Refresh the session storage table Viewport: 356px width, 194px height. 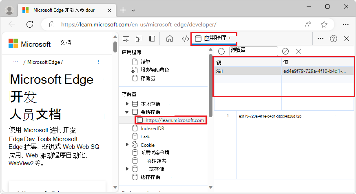click(x=221, y=51)
